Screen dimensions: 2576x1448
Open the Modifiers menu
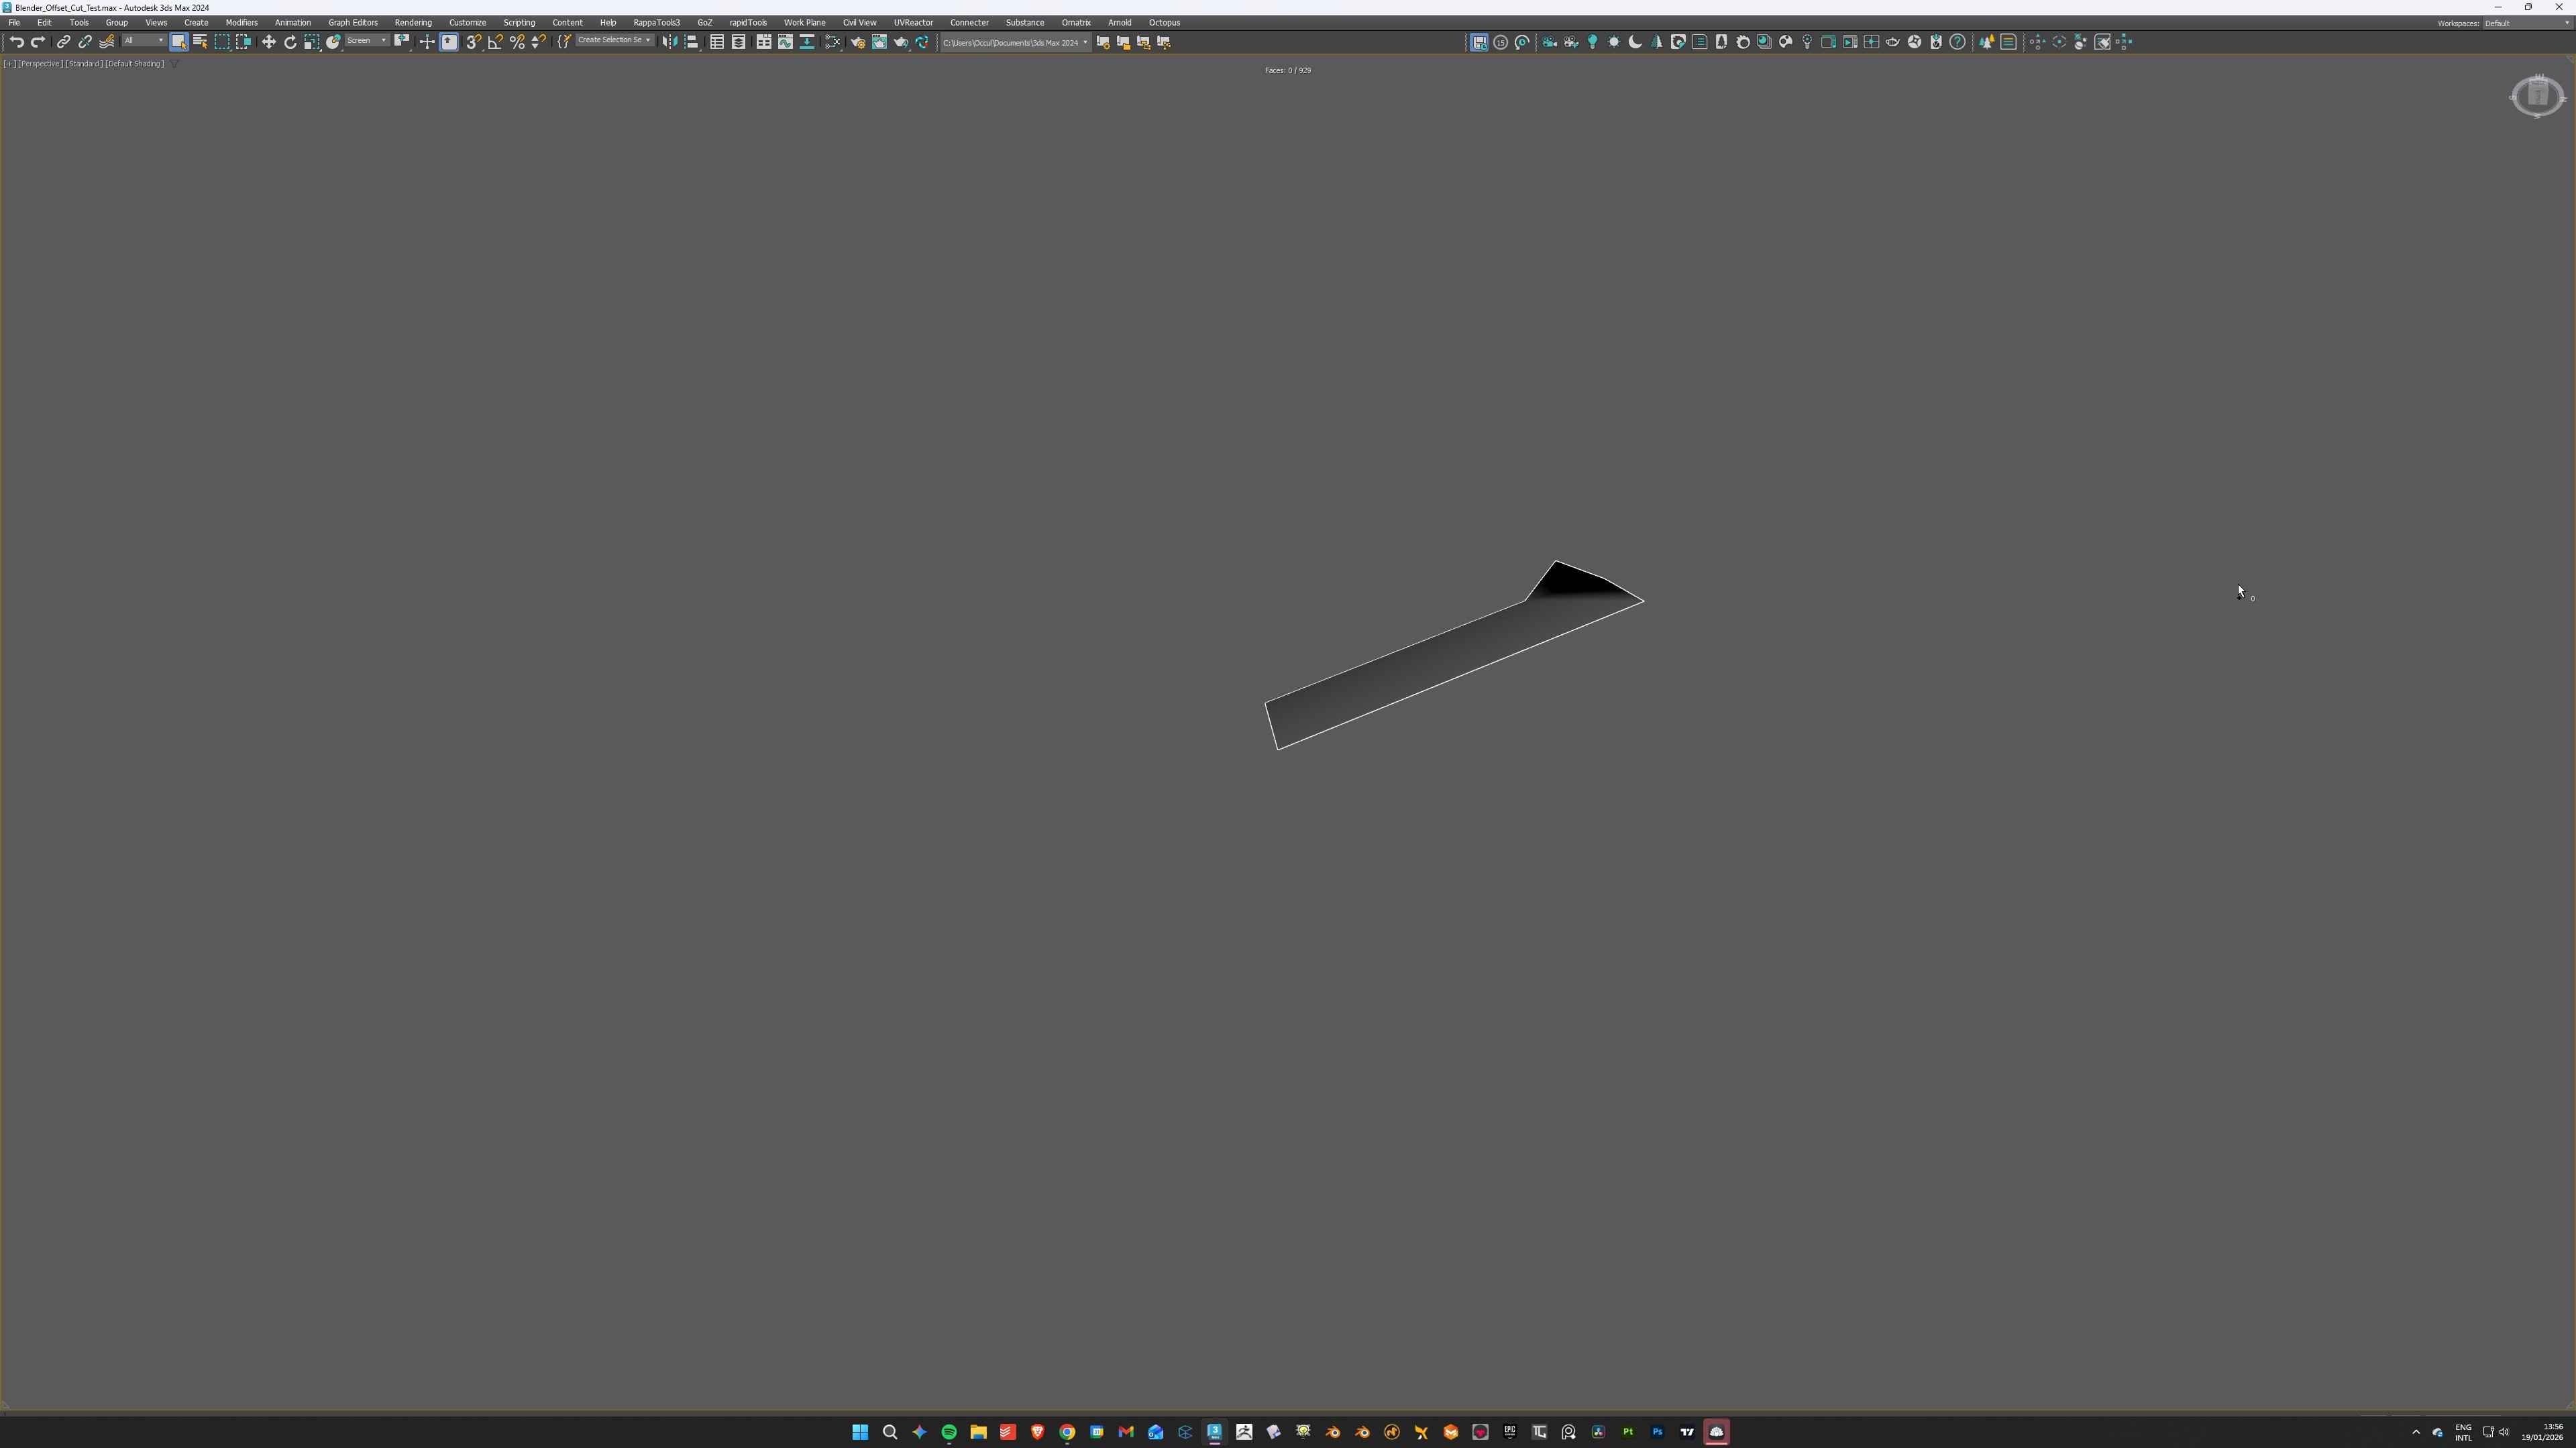pyautogui.click(x=241, y=22)
